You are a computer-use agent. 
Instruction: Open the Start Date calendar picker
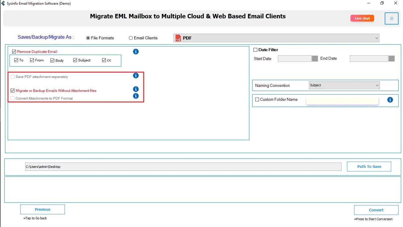(x=315, y=59)
